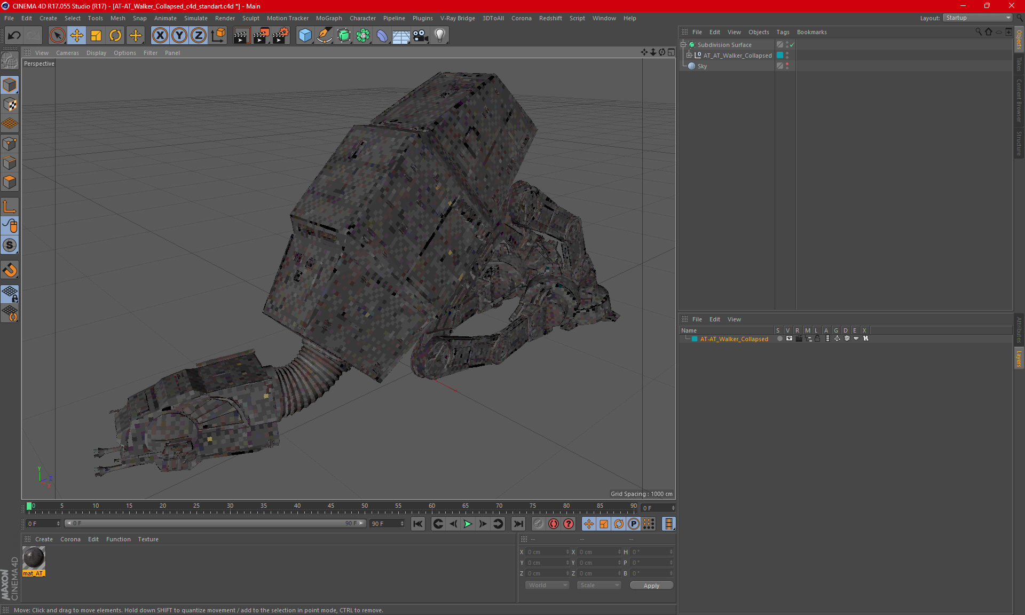Open the Layers side tab
This screenshot has width=1025, height=615.
[1019, 358]
